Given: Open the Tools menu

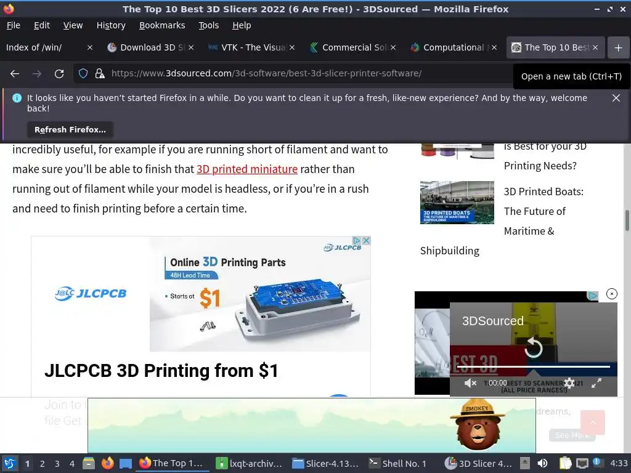Looking at the screenshot, I should point(208,25).
